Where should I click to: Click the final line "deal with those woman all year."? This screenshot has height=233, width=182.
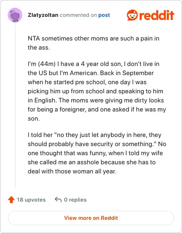[72, 172]
